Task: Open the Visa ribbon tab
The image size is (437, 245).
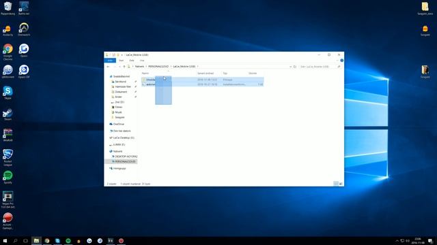Action: coord(142,61)
